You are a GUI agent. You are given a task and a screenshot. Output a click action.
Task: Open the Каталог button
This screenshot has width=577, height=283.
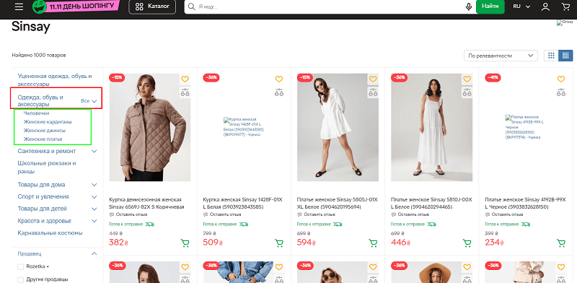coord(152,6)
